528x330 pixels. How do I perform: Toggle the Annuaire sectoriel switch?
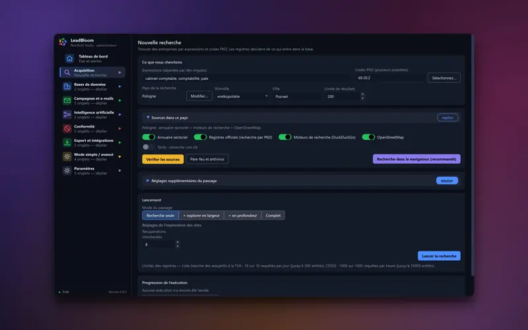pyautogui.click(x=148, y=137)
